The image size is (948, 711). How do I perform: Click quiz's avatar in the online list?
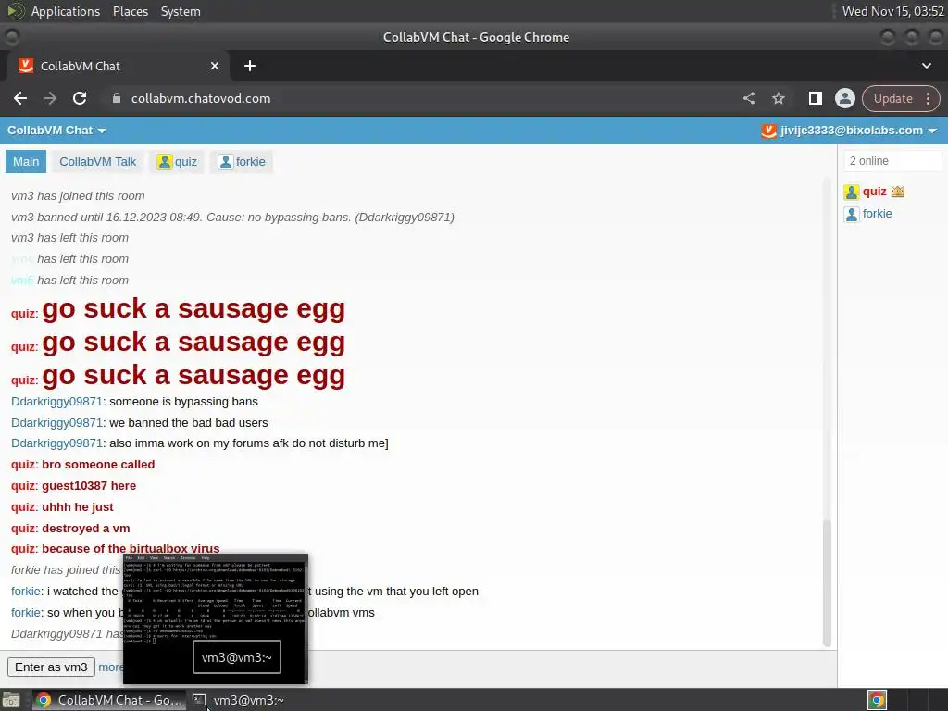(852, 193)
